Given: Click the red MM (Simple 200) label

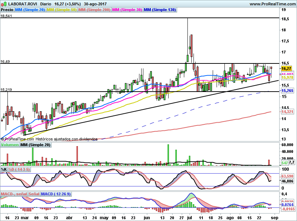Looking at the screenshot, I should point(94,10).
